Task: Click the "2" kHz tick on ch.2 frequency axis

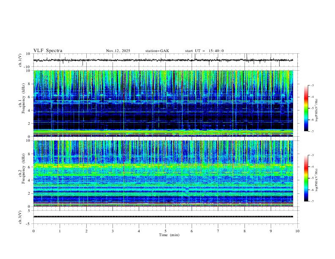Action: point(29,193)
